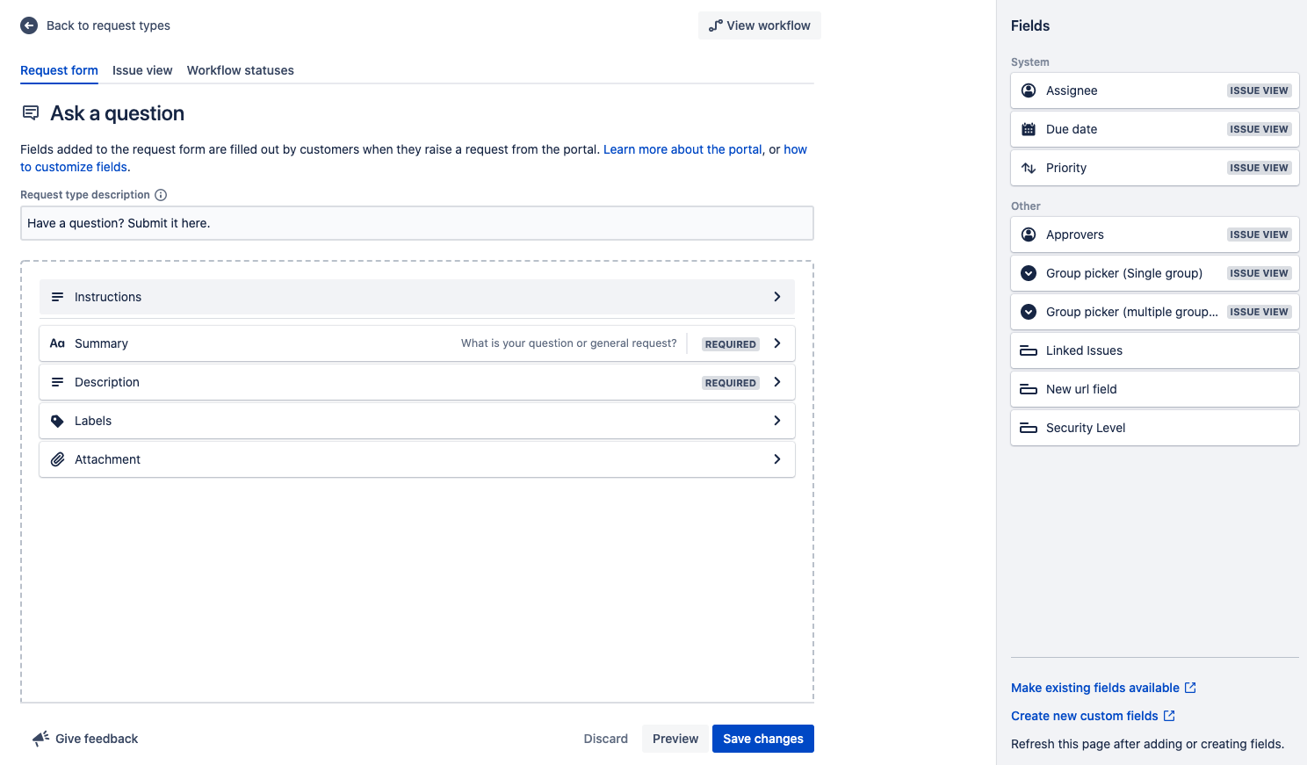
Task: Click the Due date calendar icon
Action: click(1029, 129)
